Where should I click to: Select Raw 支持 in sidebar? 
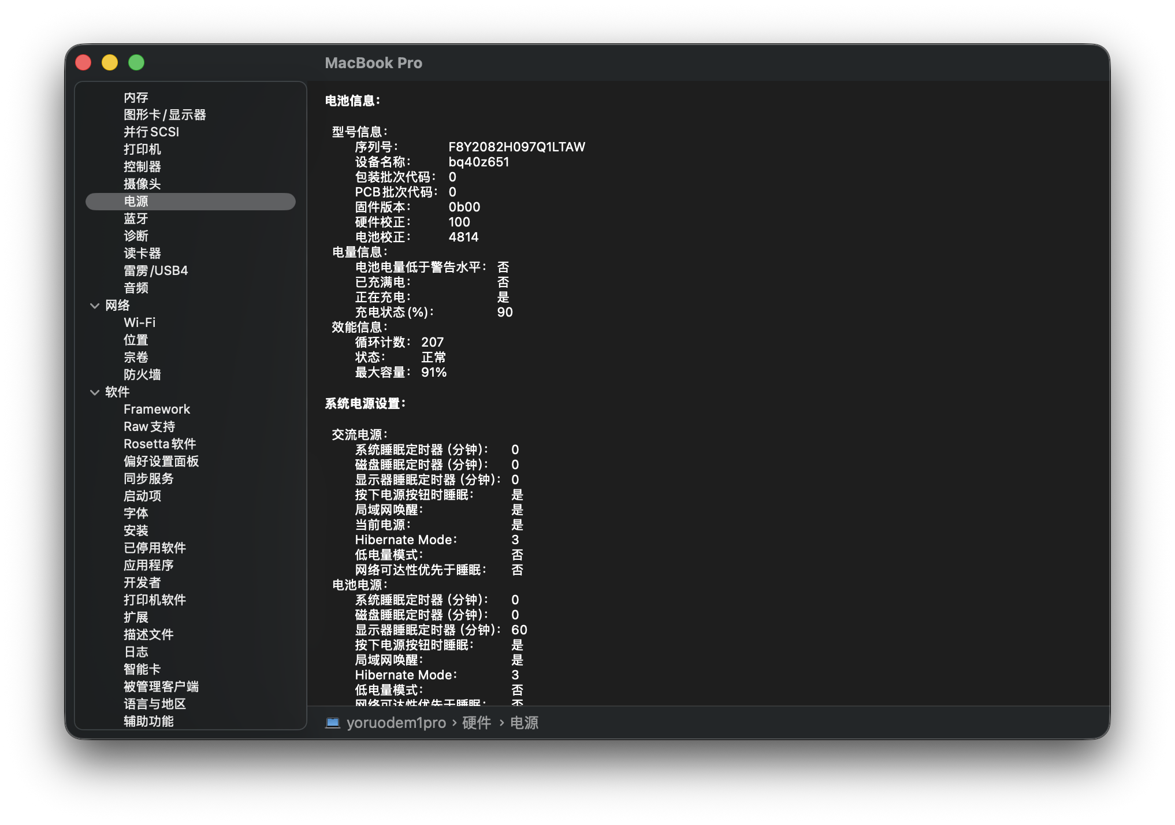point(149,427)
